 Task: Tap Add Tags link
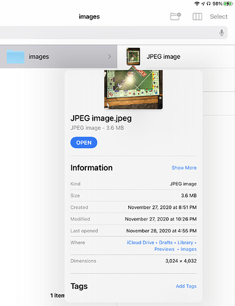[x=186, y=286]
